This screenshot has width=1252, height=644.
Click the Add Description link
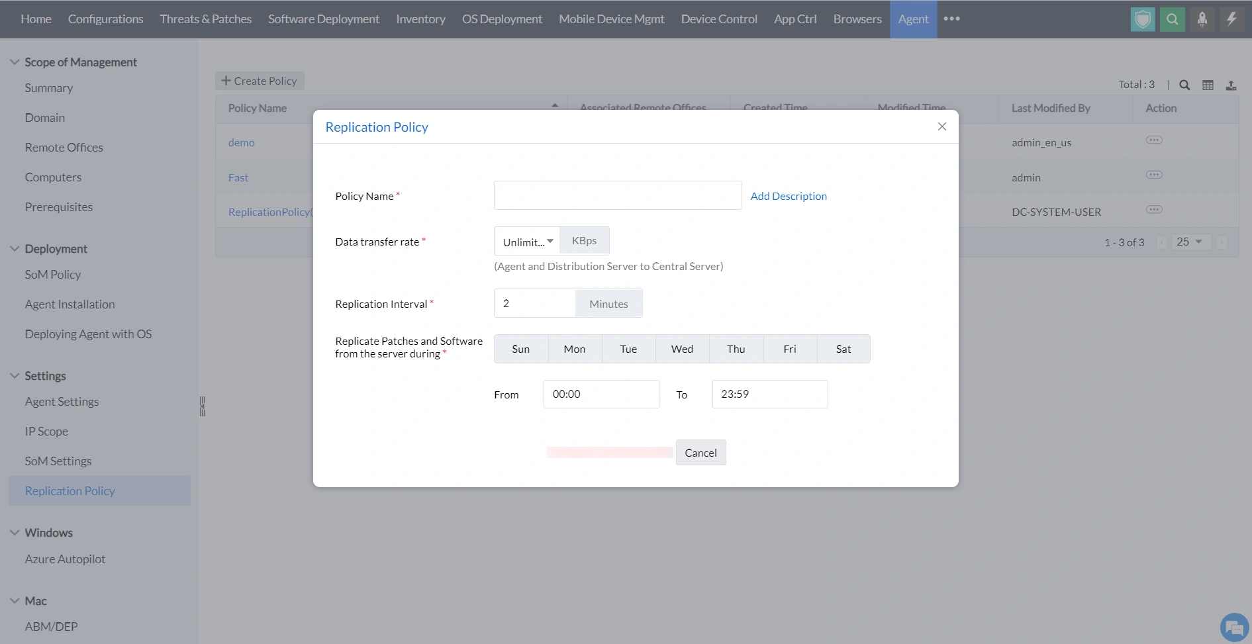point(789,196)
